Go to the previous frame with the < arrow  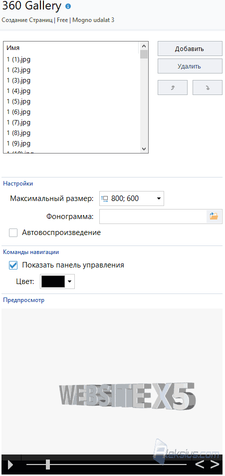click(200, 464)
